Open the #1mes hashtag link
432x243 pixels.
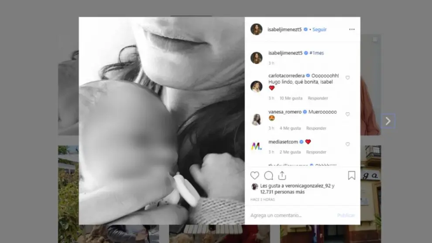pos(316,53)
